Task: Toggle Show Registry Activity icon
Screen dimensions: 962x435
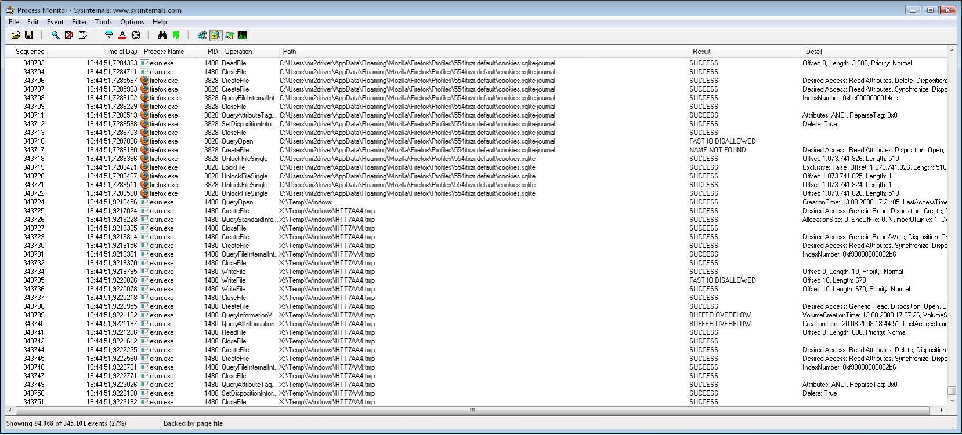Action: [202, 35]
